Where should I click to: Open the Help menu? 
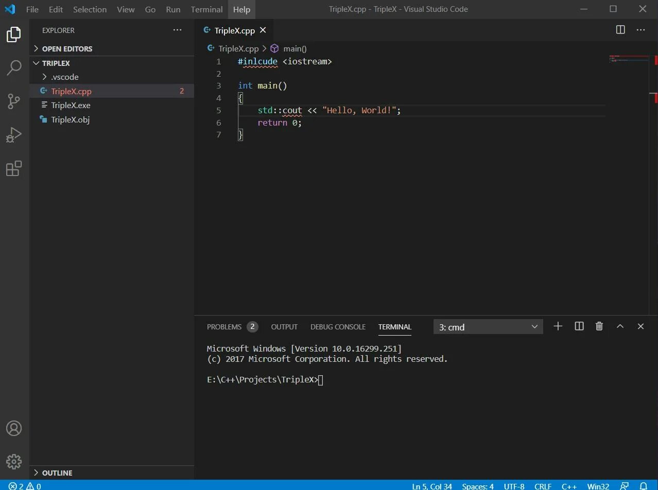tap(241, 9)
